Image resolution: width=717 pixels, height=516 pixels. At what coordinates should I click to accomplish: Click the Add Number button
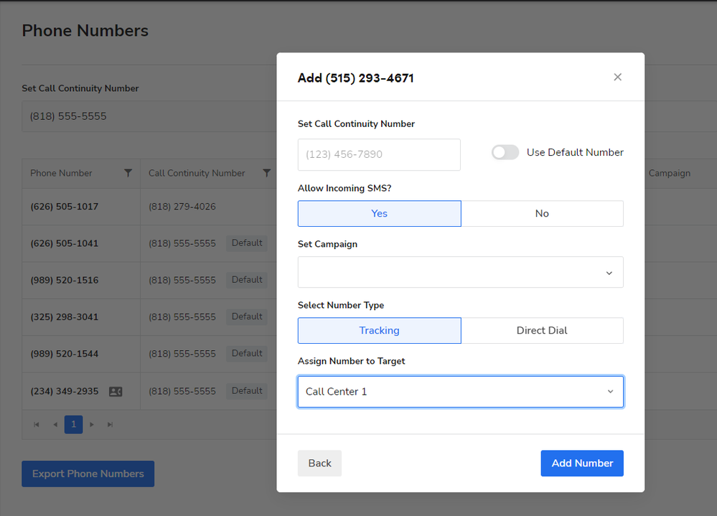coord(581,463)
